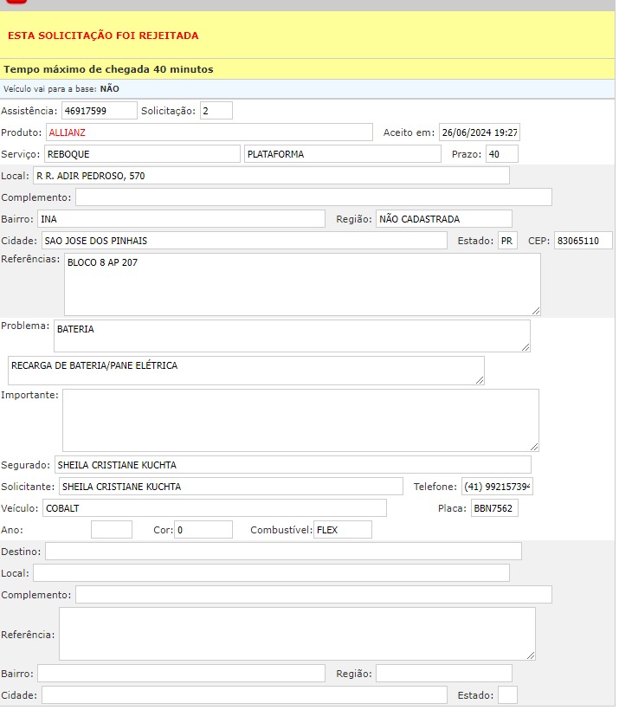Click the Prazo field showing 40
The height and width of the screenshot is (723, 619).
coord(501,154)
